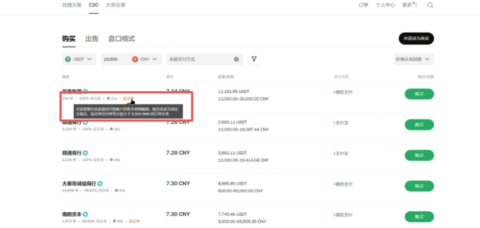Viewport: 480px width, 228px height.
Task: Click the 支付方式 column header
Action: (x=341, y=77)
